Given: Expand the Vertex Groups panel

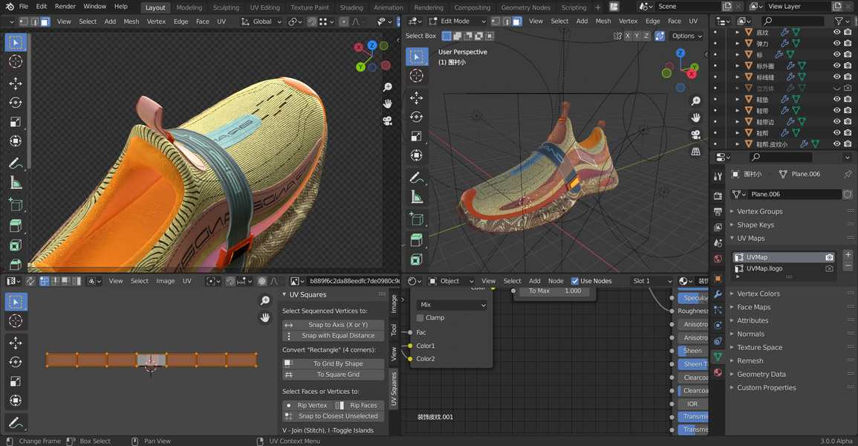Looking at the screenshot, I should (x=759, y=211).
